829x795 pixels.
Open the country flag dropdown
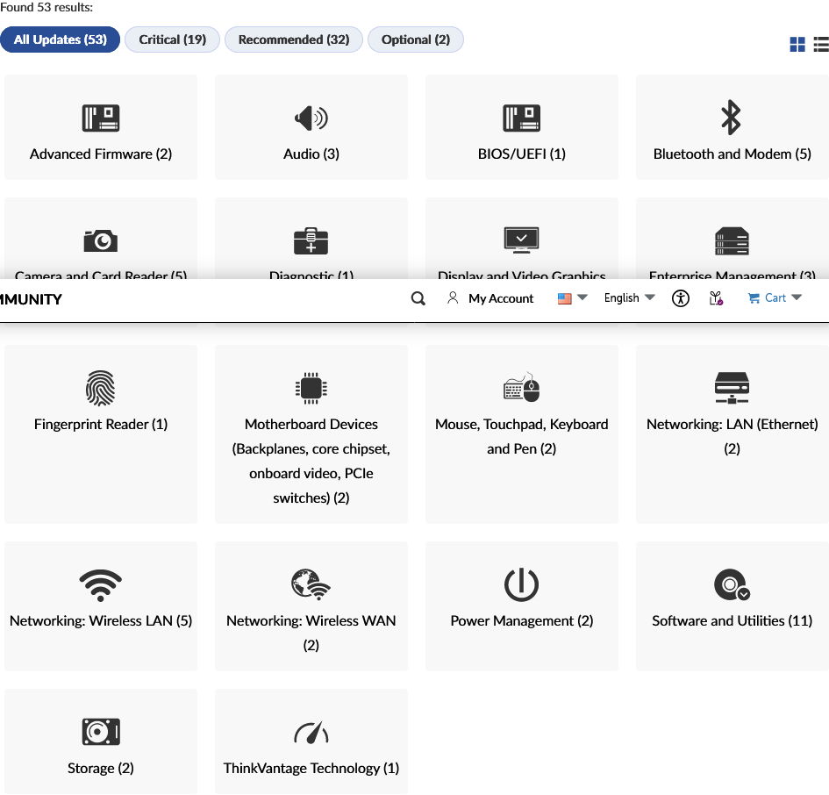(x=573, y=298)
